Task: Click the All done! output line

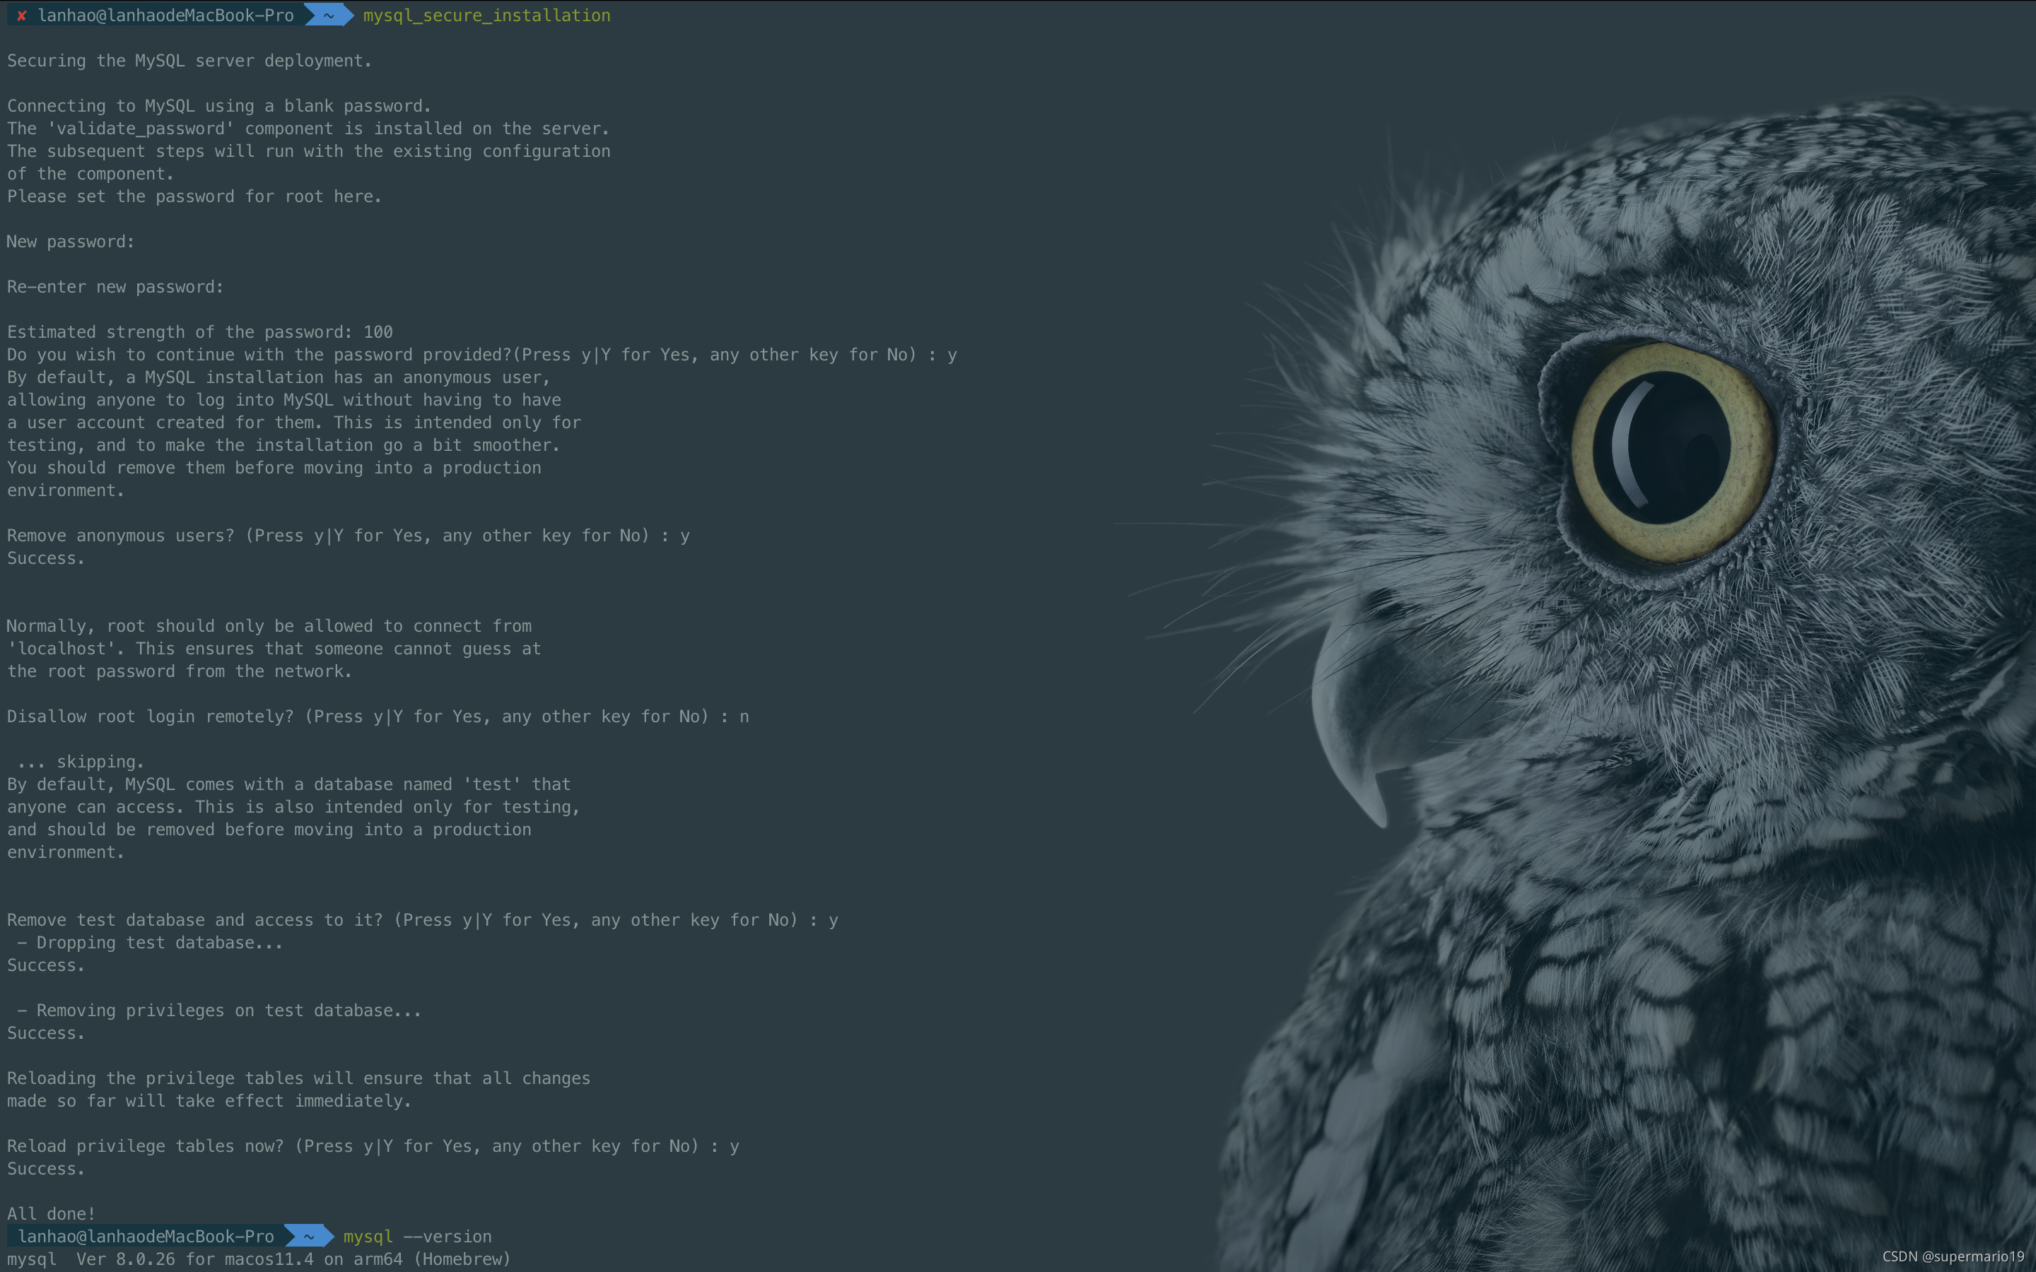Action: [x=50, y=1213]
